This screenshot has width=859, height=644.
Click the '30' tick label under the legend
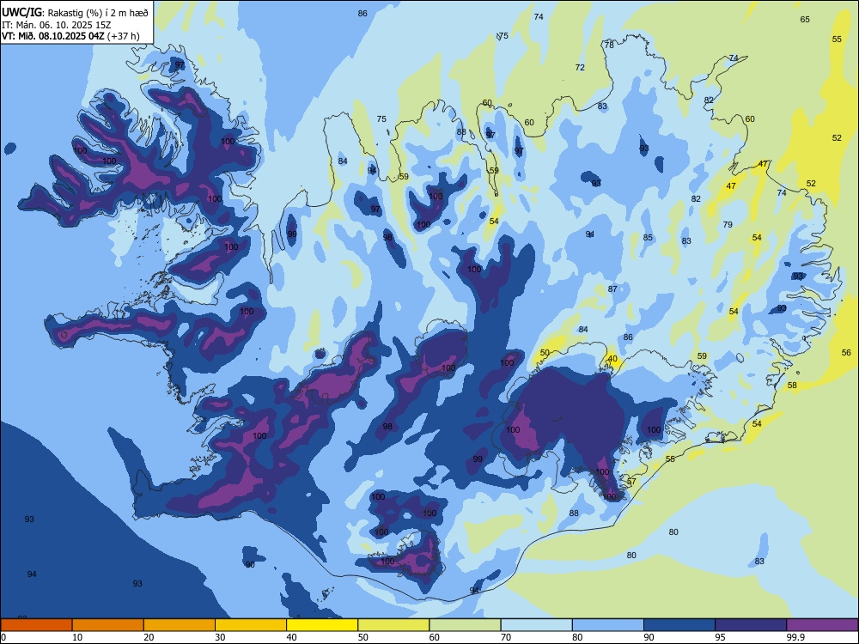coord(220,637)
